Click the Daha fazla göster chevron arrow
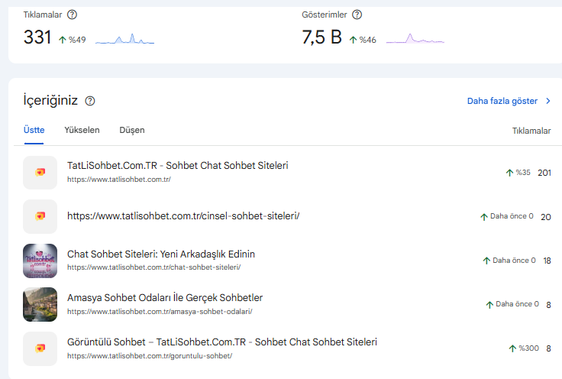The width and height of the screenshot is (562, 379). tap(548, 101)
